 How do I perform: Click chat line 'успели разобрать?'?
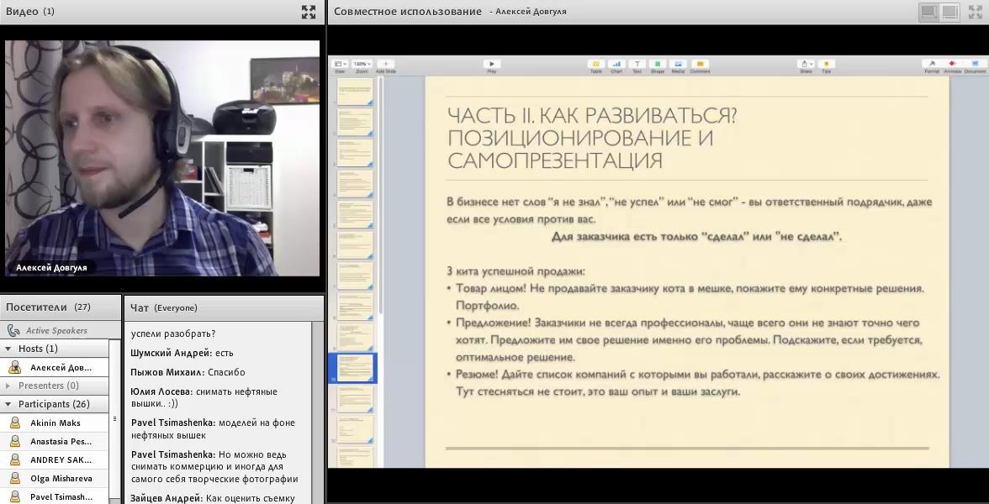(x=173, y=333)
